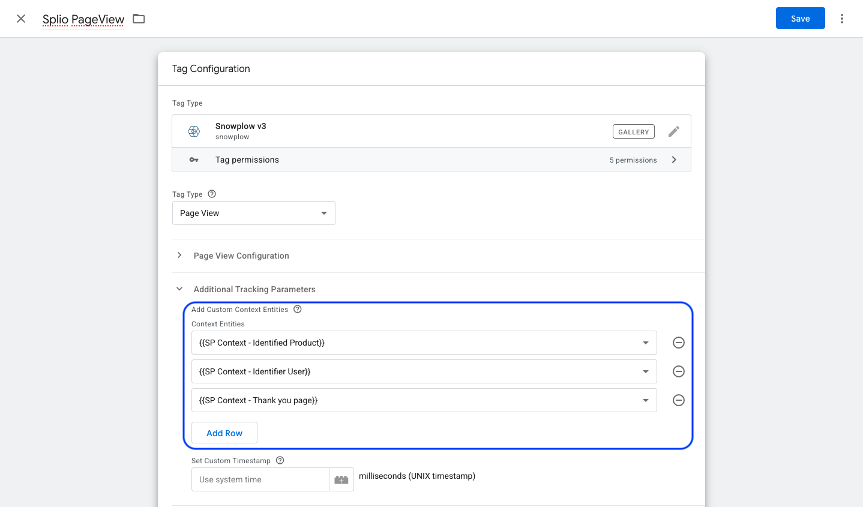Expand permissions with right chevron
Image resolution: width=863 pixels, height=507 pixels.
coord(674,160)
